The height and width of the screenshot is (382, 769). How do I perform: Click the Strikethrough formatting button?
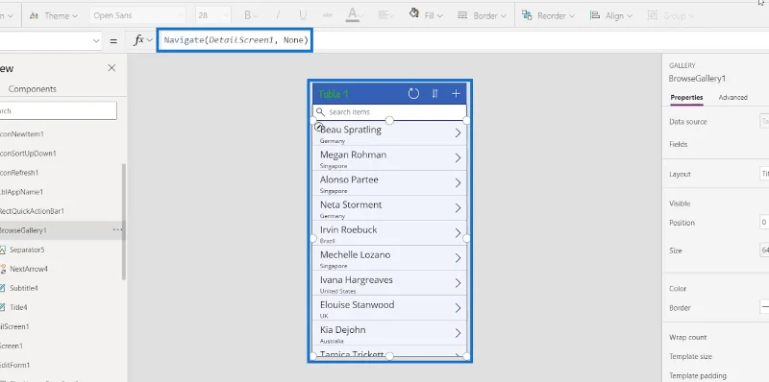[328, 15]
